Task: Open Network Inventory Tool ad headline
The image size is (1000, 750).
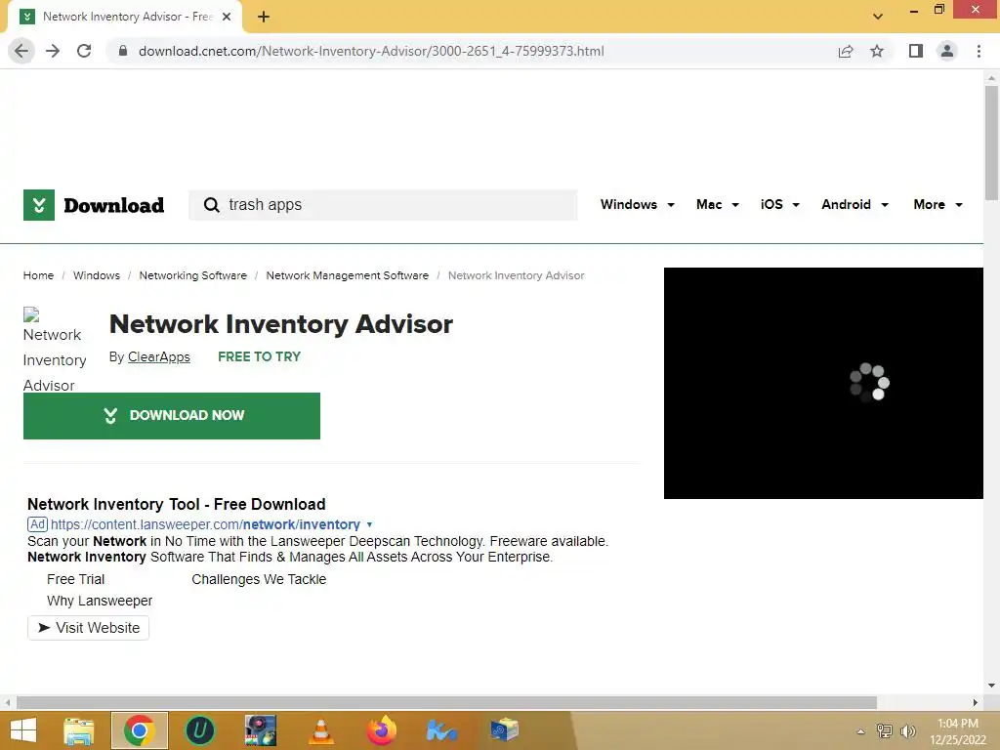Action: click(176, 505)
